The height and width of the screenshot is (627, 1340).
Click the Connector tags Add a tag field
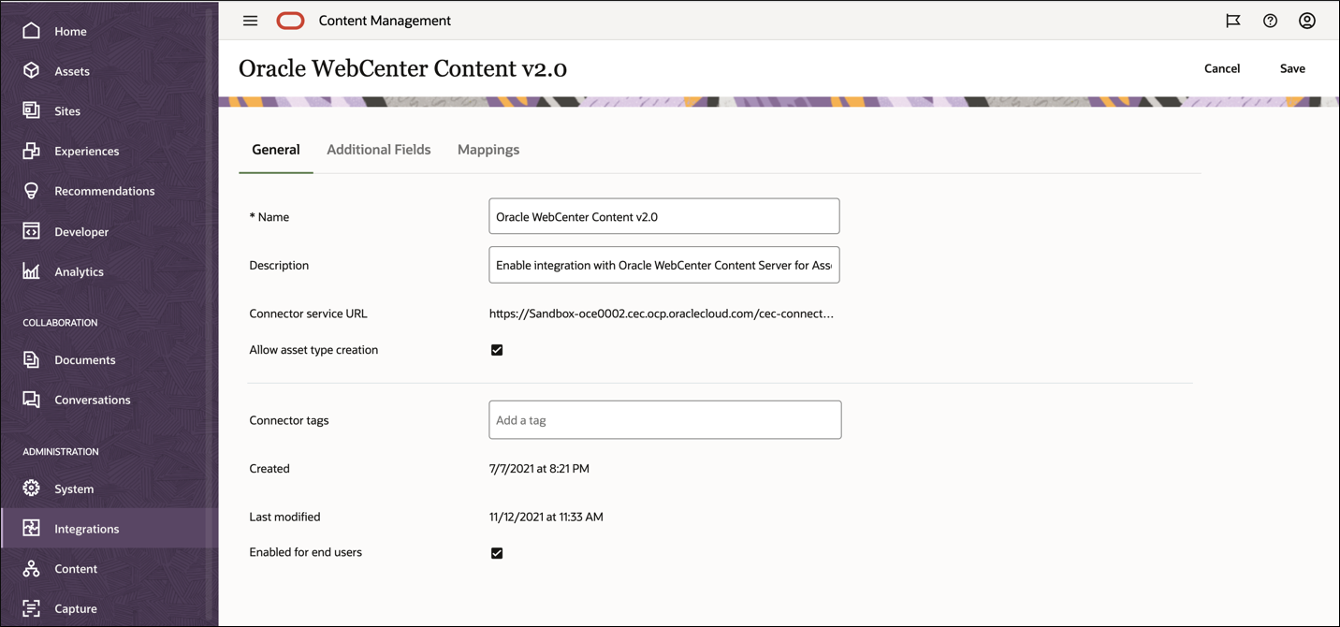coord(665,420)
